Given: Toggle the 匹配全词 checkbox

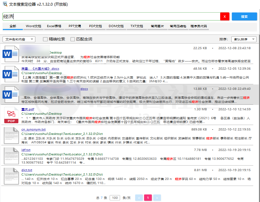Looking at the screenshot, I should [72, 39].
